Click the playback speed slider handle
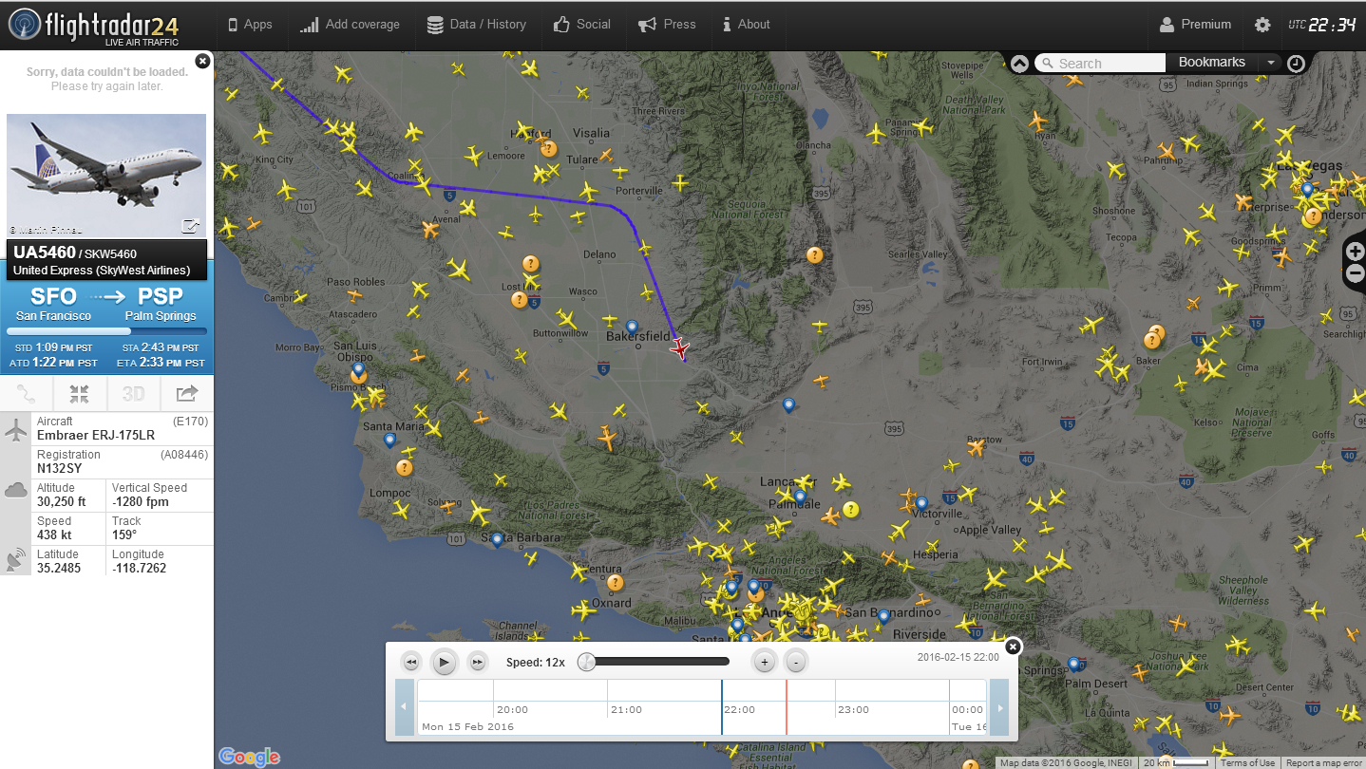The height and width of the screenshot is (769, 1366). pyautogui.click(x=587, y=662)
